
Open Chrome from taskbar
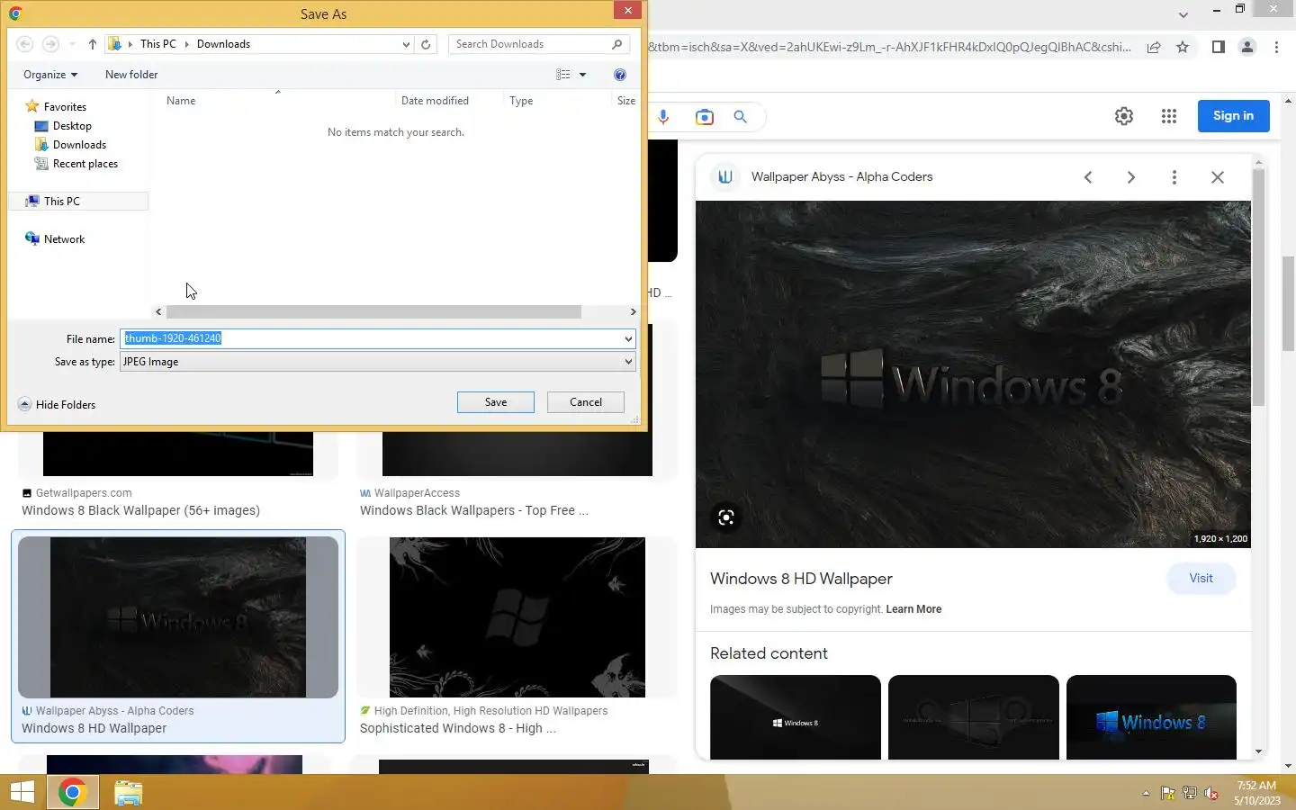tap(72, 793)
